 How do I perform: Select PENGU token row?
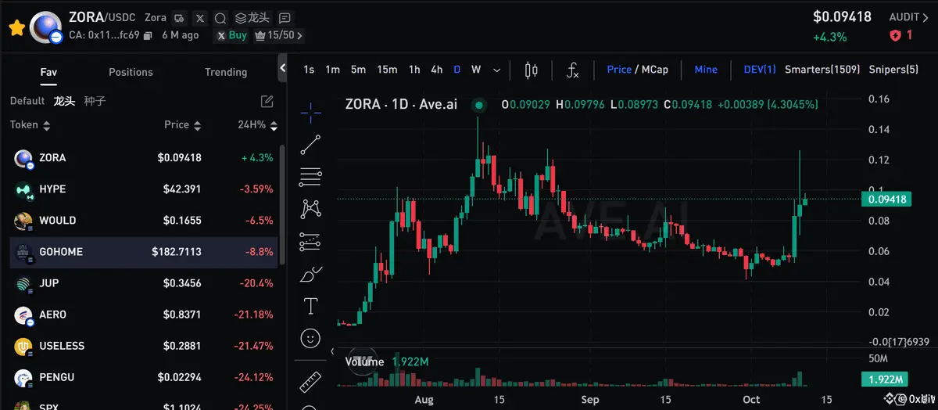[x=143, y=377]
